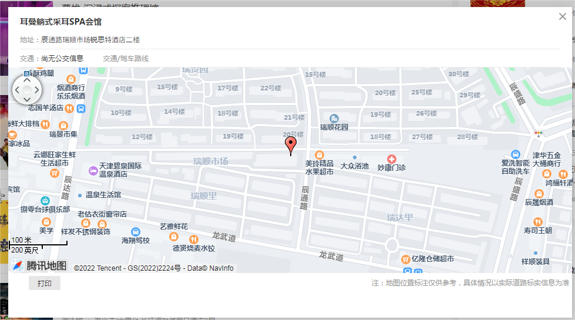Click the 亿隆仓储超市 supermarket icon
This screenshot has width=575, height=320.
click(405, 260)
